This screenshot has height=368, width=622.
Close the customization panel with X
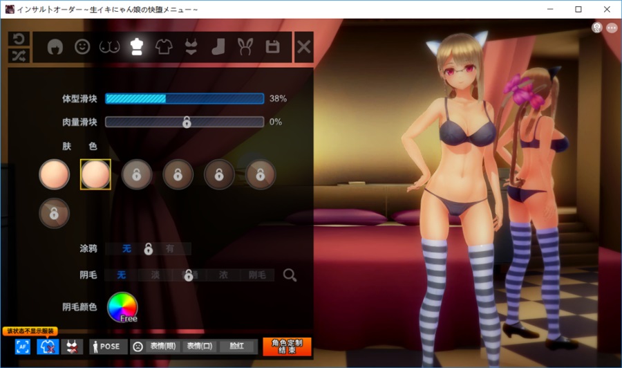[x=304, y=47]
